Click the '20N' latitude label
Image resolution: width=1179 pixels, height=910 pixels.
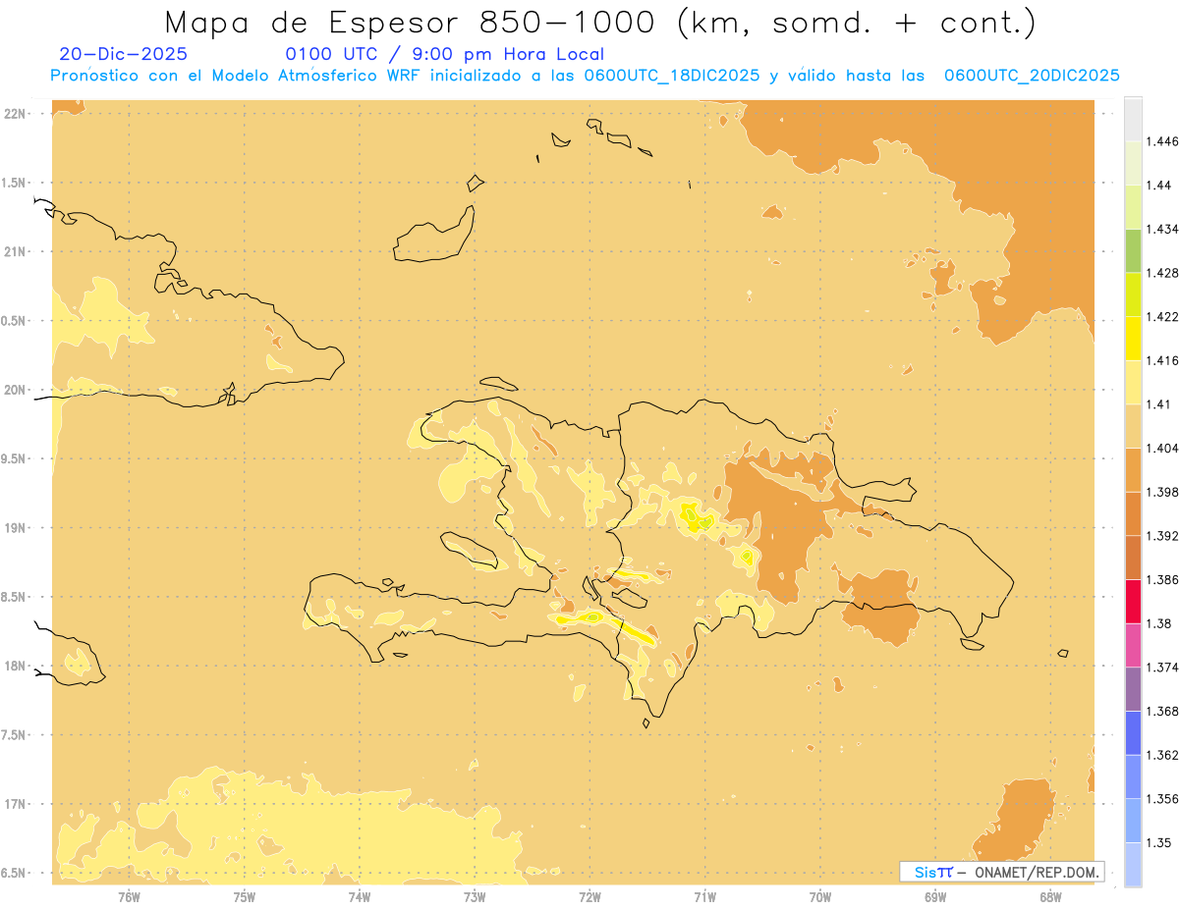click(17, 390)
